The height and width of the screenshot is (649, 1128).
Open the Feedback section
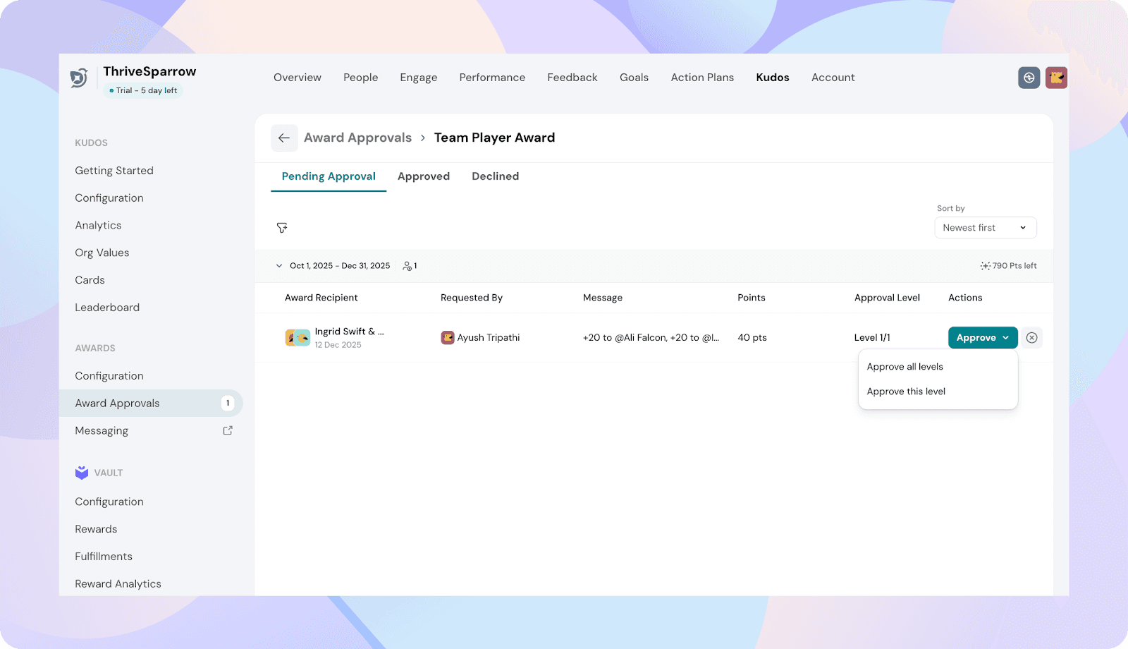(x=572, y=78)
